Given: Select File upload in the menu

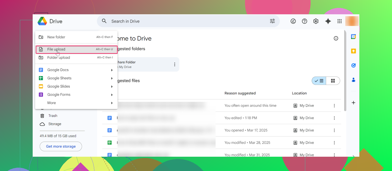Looking at the screenshot, I should [76, 50].
